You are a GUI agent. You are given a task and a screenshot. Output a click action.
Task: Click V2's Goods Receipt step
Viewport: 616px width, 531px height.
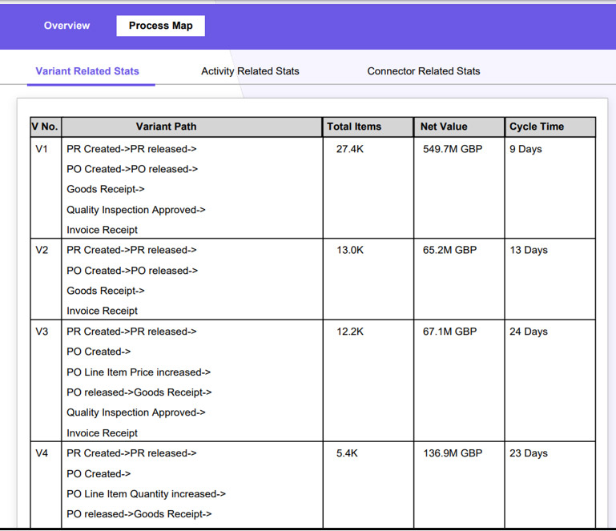[106, 291]
